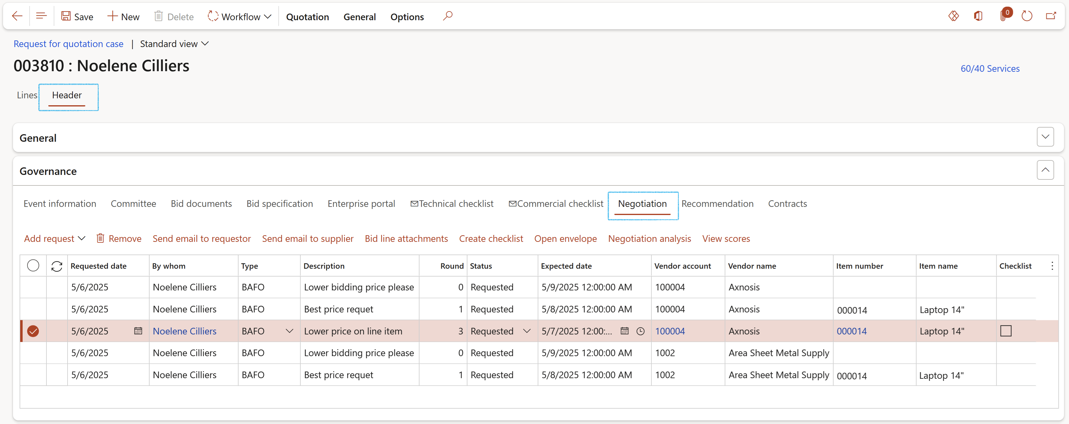Screen dimensions: 1069x424
Task: Click the Description cell Lower price on line item
Action: [x=353, y=331]
